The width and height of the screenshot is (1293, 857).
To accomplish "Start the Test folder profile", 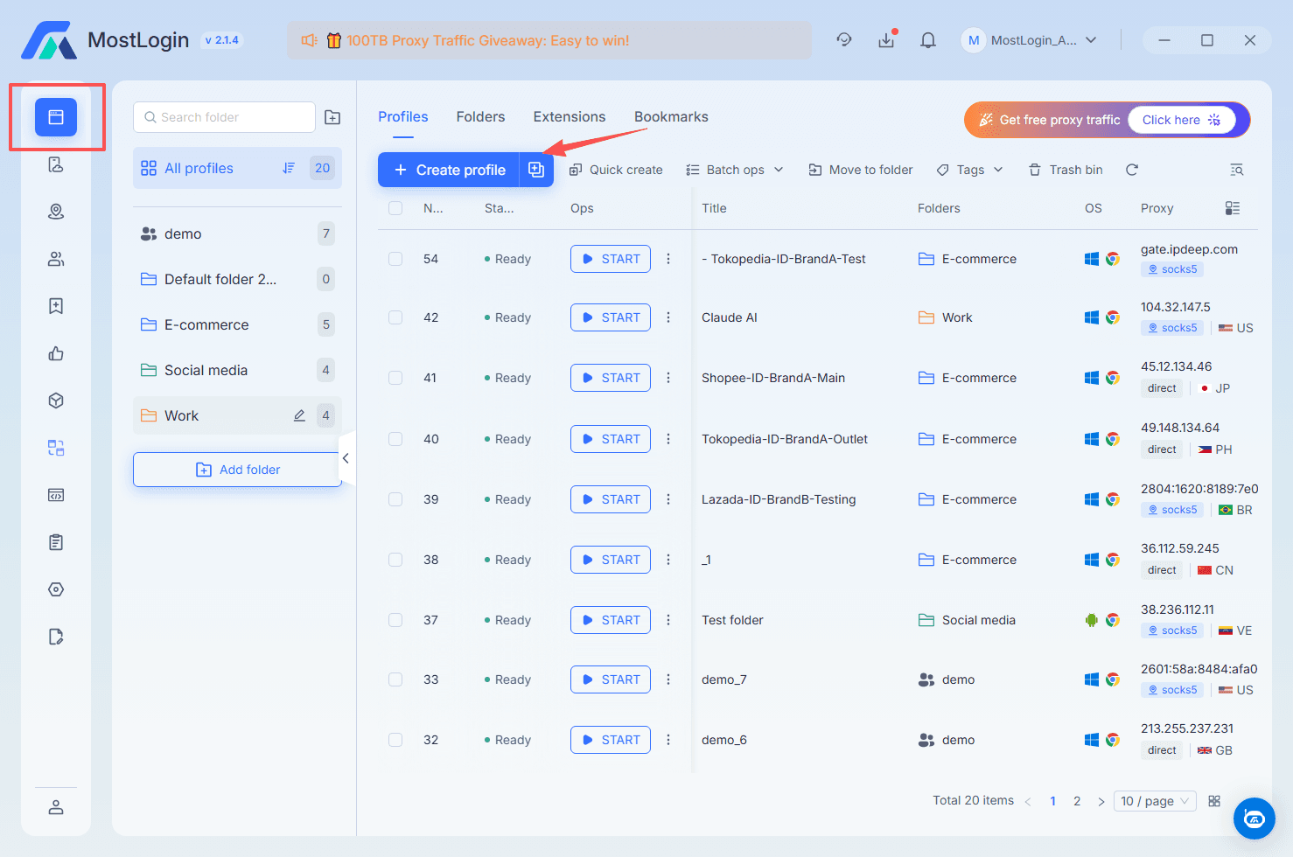I will (611, 620).
